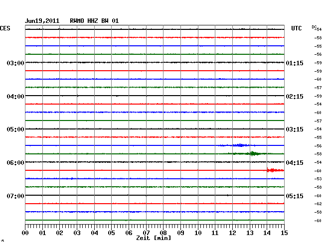Select the "03:15" UTC time label

(x=295, y=129)
